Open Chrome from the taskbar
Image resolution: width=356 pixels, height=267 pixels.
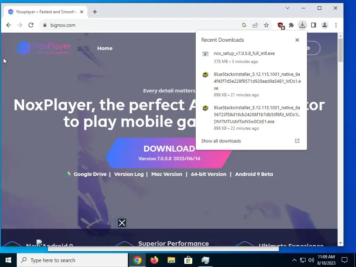click(137, 260)
